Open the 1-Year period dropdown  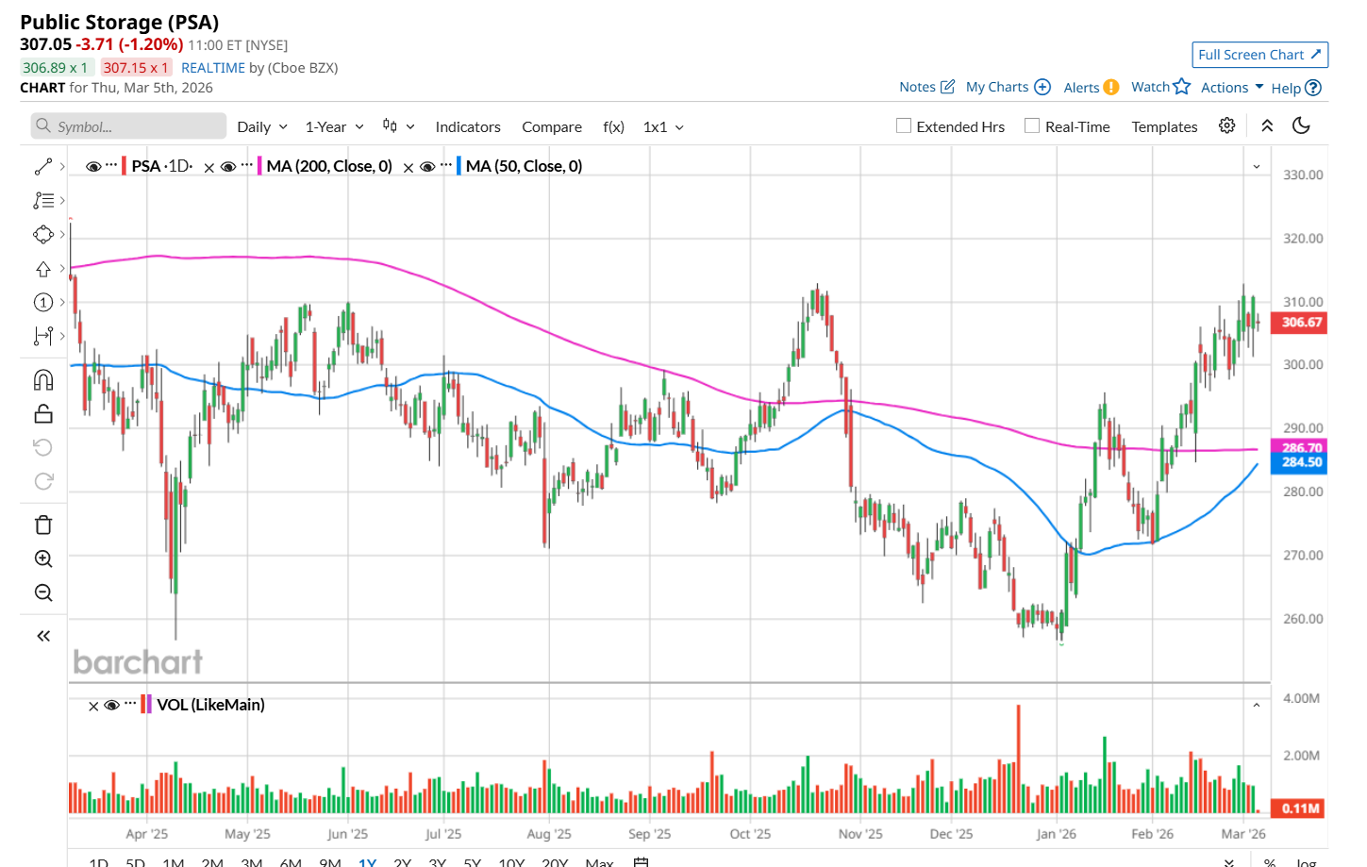(335, 126)
